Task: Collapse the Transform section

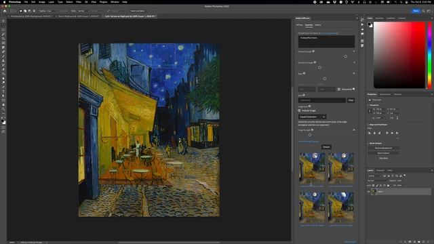Action: coord(368,105)
